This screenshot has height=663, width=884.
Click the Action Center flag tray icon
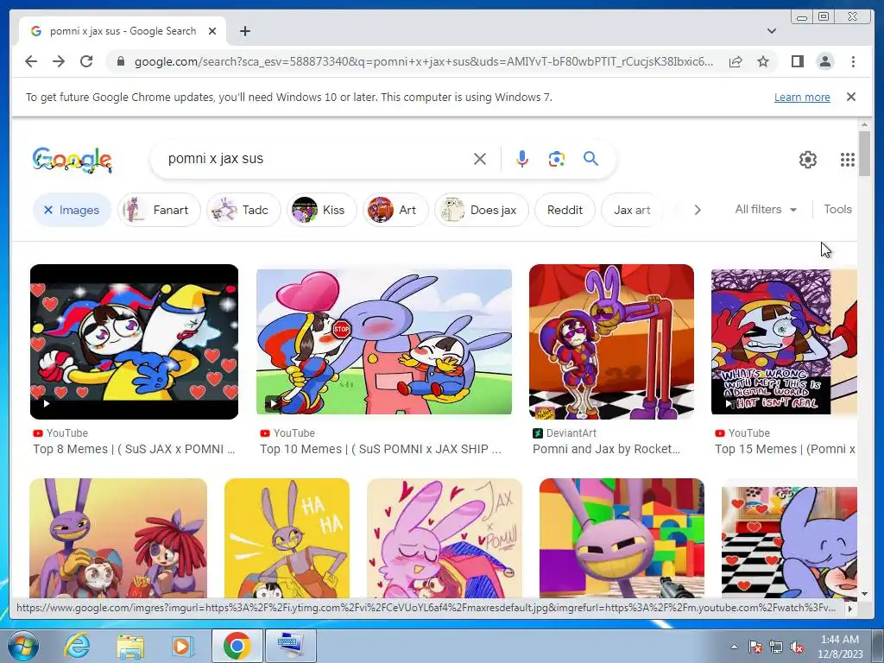[755, 647]
